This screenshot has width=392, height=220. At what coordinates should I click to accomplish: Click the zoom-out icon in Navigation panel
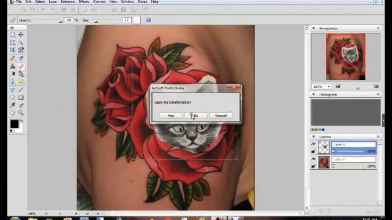338,86
